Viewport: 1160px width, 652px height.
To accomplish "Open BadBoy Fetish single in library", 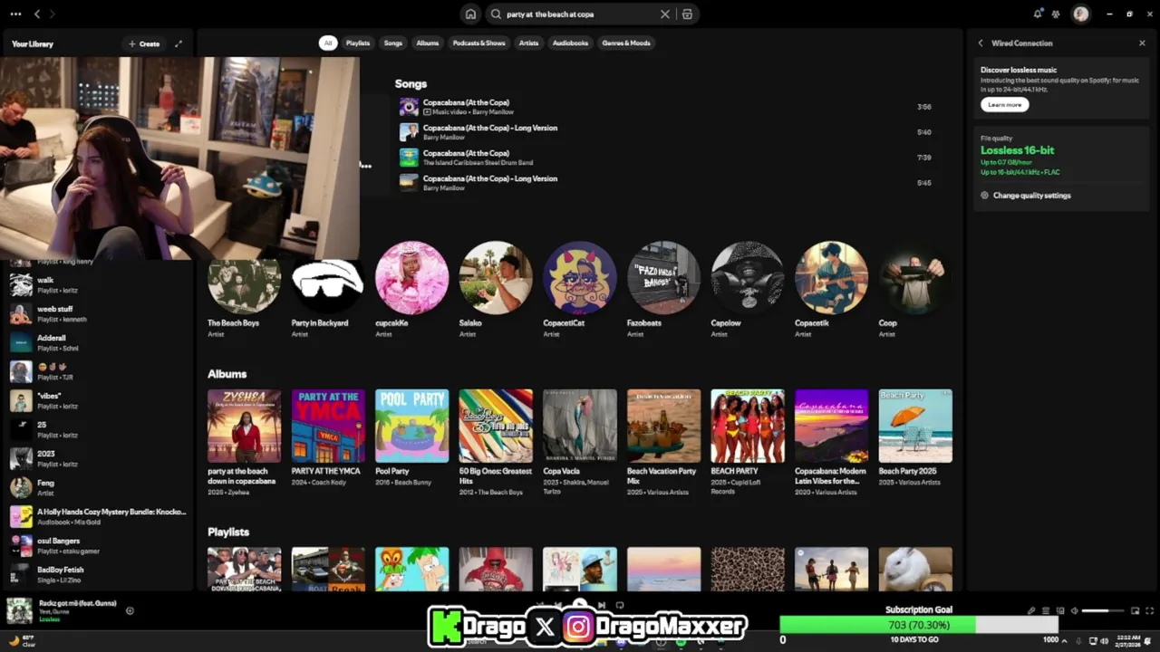I will (x=98, y=574).
